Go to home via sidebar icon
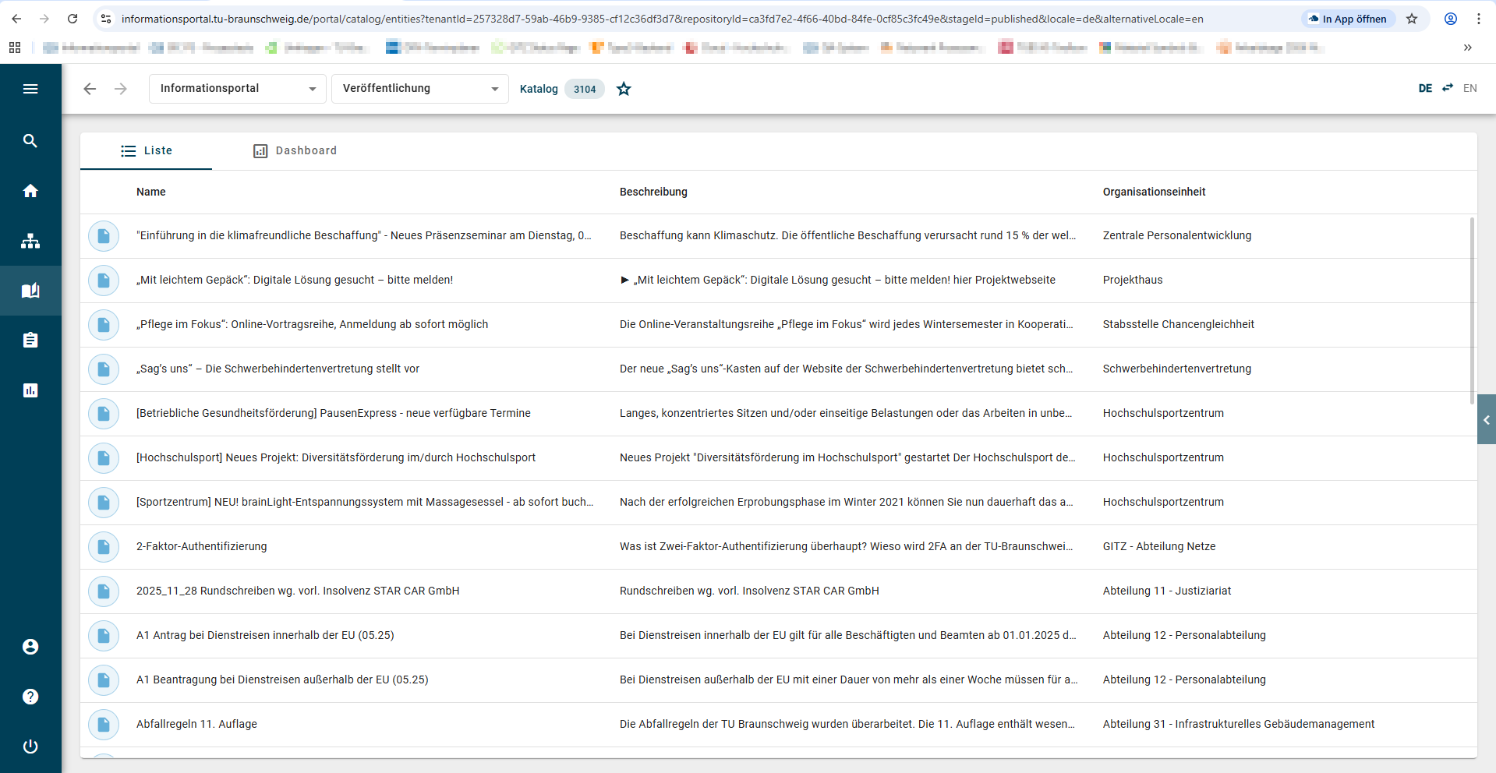This screenshot has height=773, width=1496. pyautogui.click(x=30, y=191)
